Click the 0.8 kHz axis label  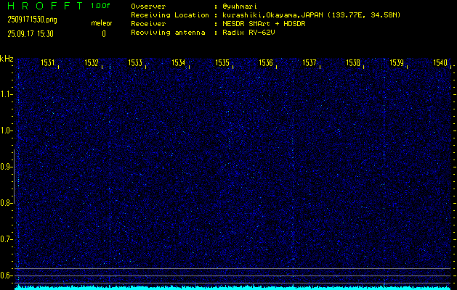pyautogui.click(x=6, y=203)
